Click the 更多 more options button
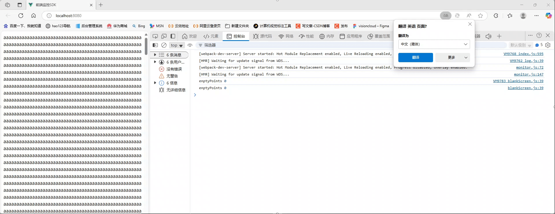The image size is (555, 214). click(x=452, y=57)
